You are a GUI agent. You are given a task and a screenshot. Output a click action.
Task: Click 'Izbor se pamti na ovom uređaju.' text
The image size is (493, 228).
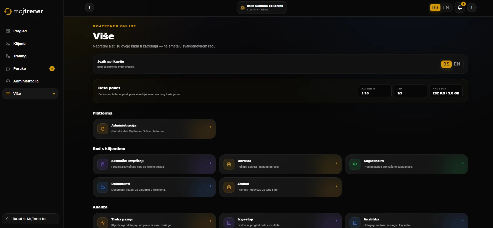click(116, 67)
